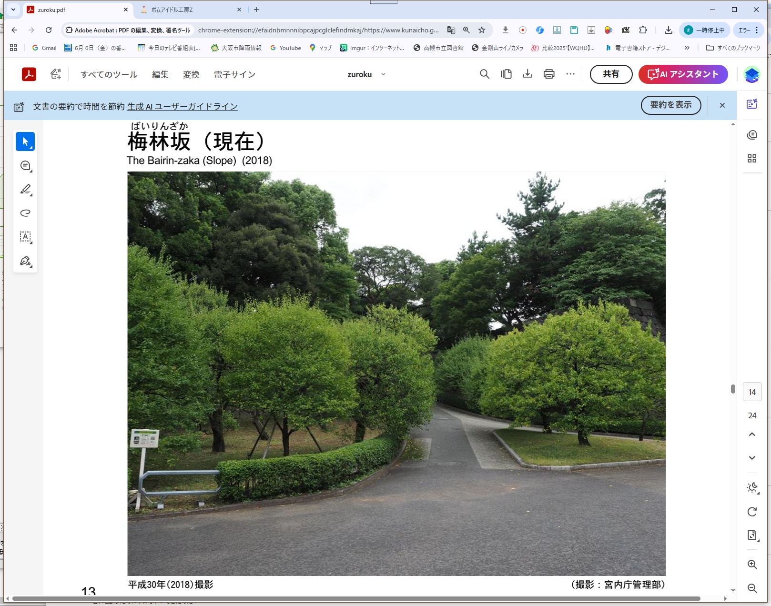Choose the highlighter pen tool
Screen dimensions: 771x606
(x=25, y=190)
